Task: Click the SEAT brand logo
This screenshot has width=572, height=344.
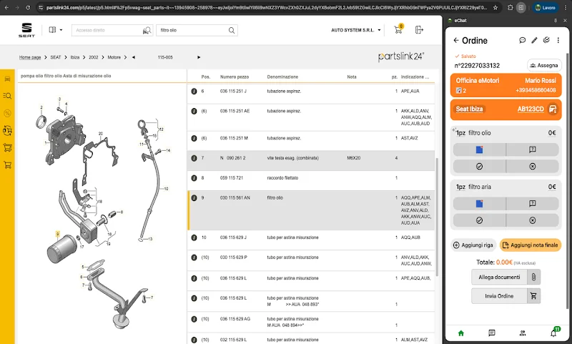Action: click(x=26, y=30)
